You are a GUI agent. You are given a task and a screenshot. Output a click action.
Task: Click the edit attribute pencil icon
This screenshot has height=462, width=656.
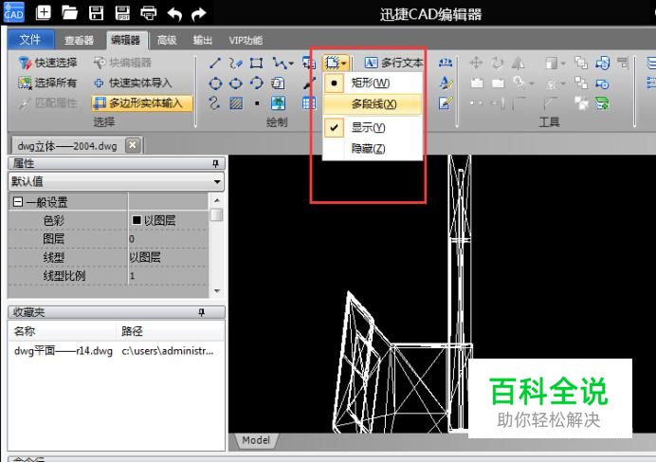point(446,103)
